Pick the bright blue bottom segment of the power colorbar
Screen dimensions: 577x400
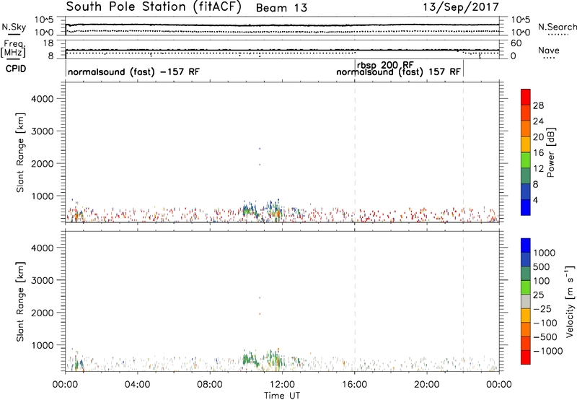526,207
